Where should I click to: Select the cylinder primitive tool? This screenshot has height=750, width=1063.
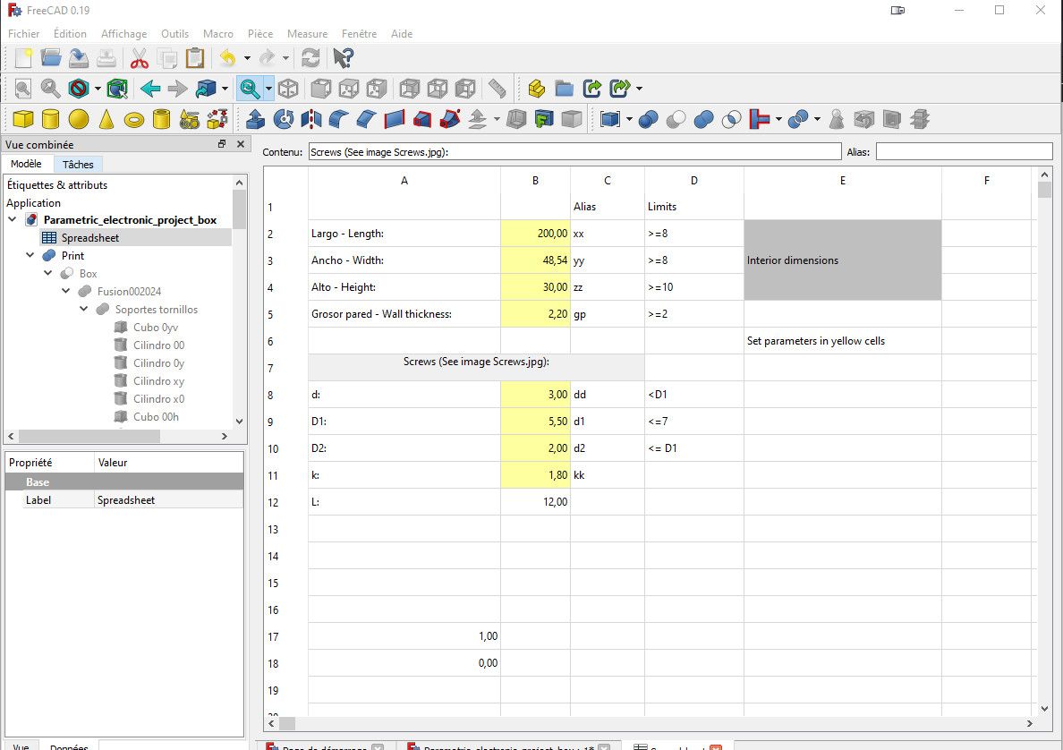click(x=51, y=119)
